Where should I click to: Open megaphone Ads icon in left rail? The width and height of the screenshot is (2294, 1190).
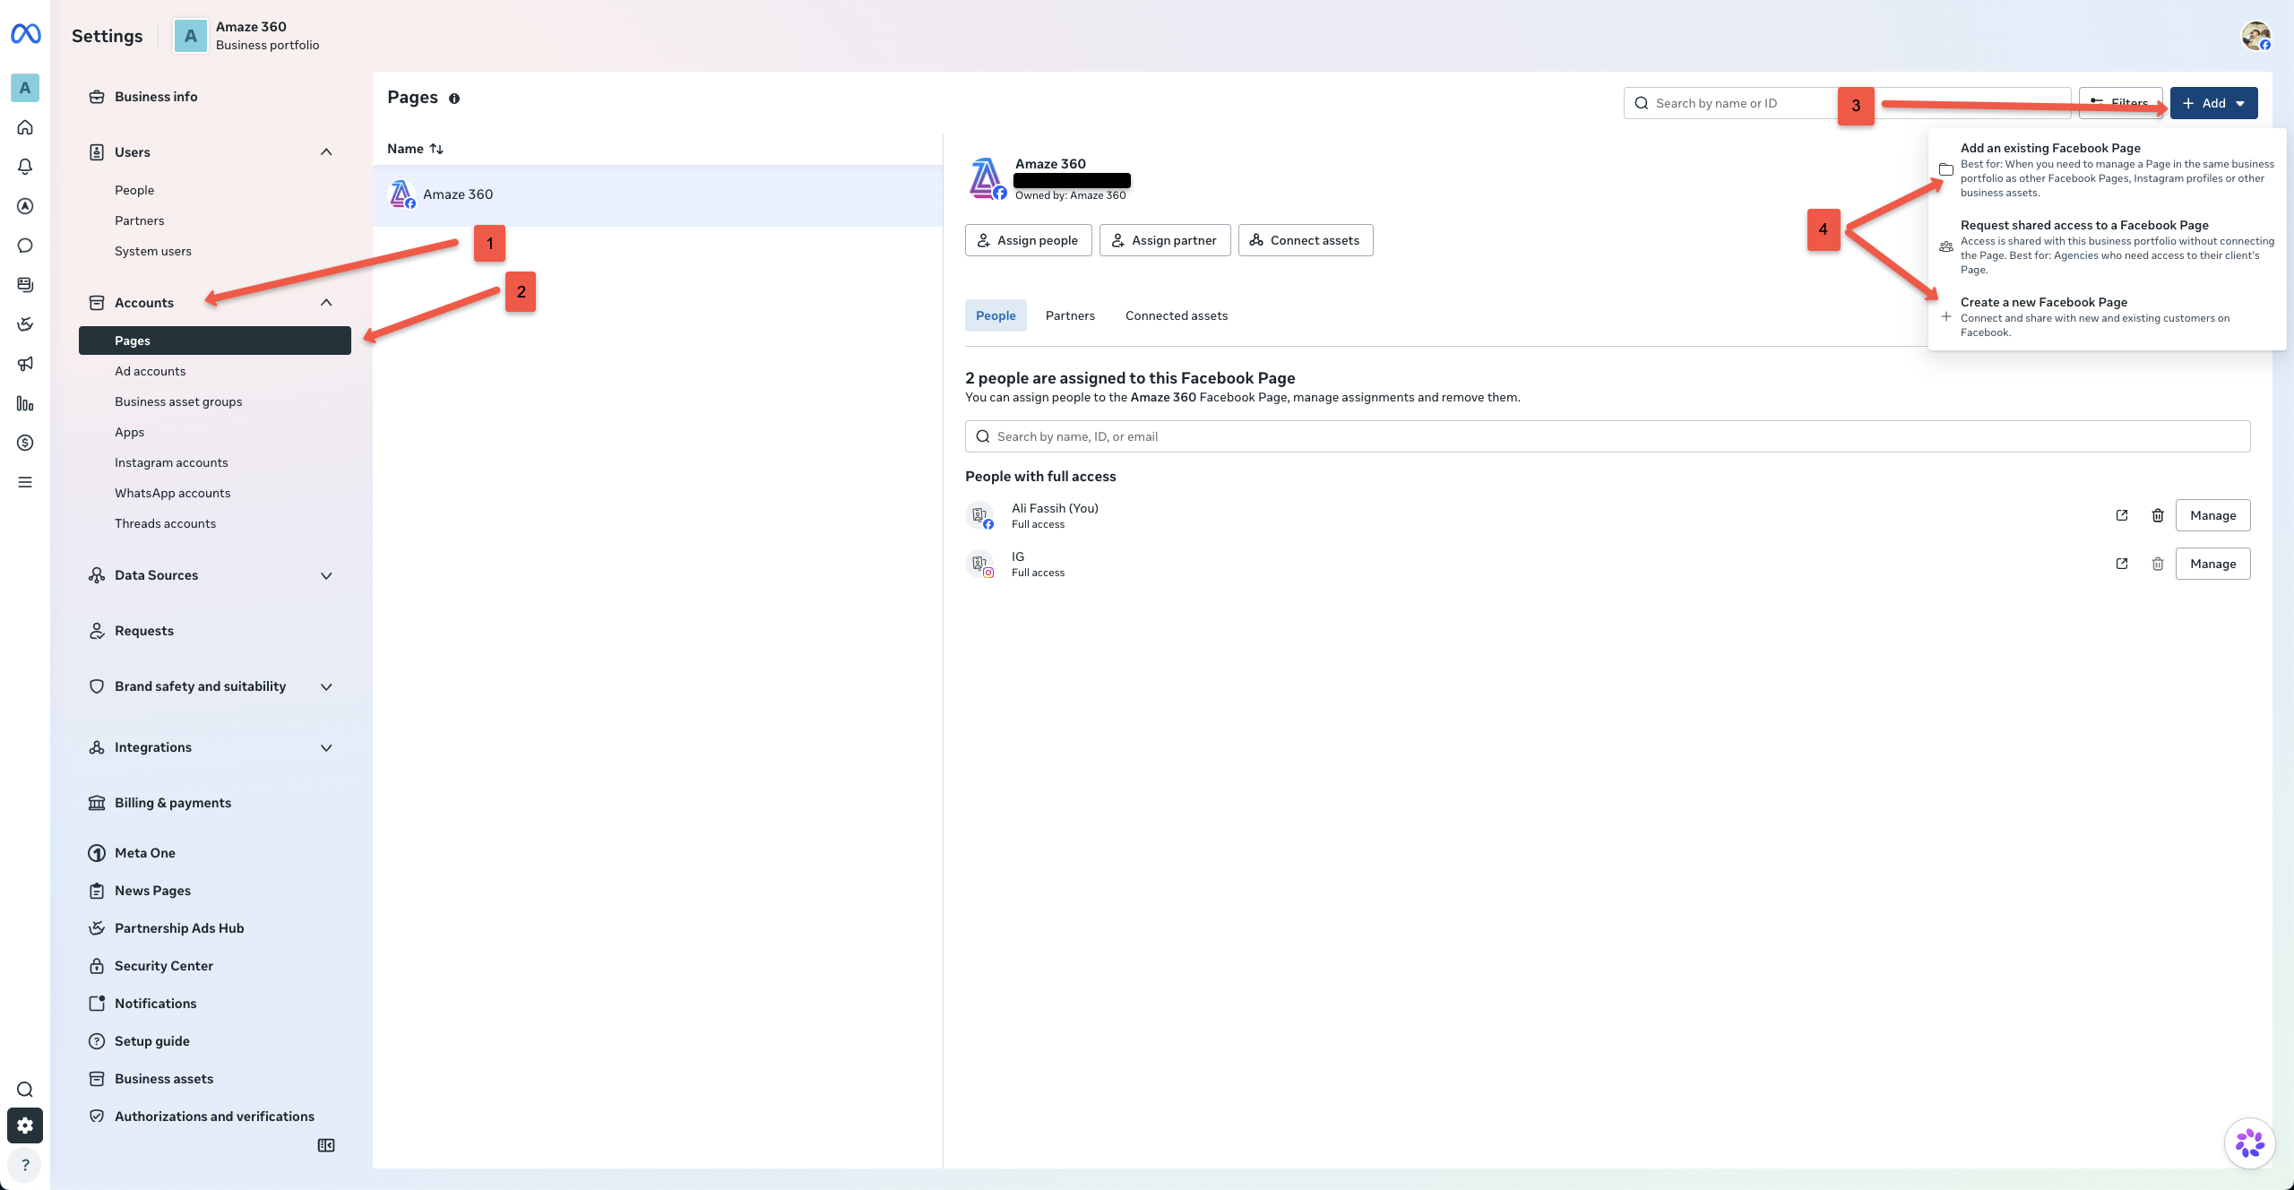[25, 364]
